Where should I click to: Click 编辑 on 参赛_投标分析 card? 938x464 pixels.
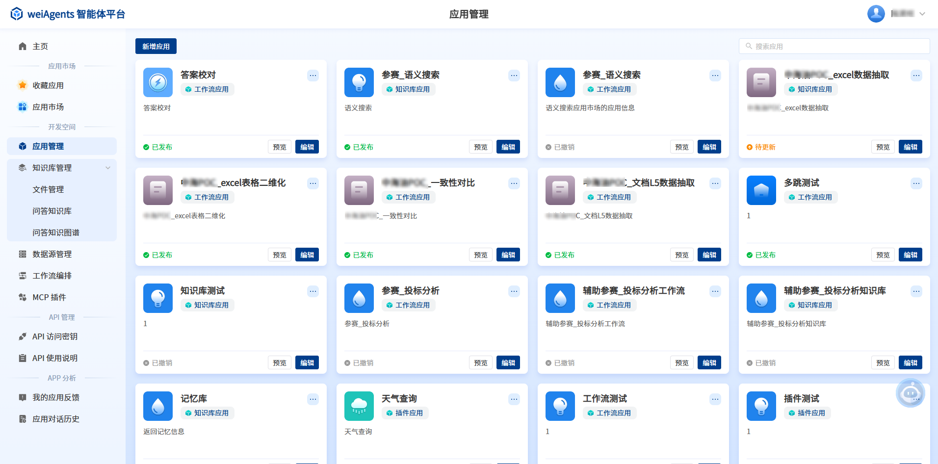point(508,362)
